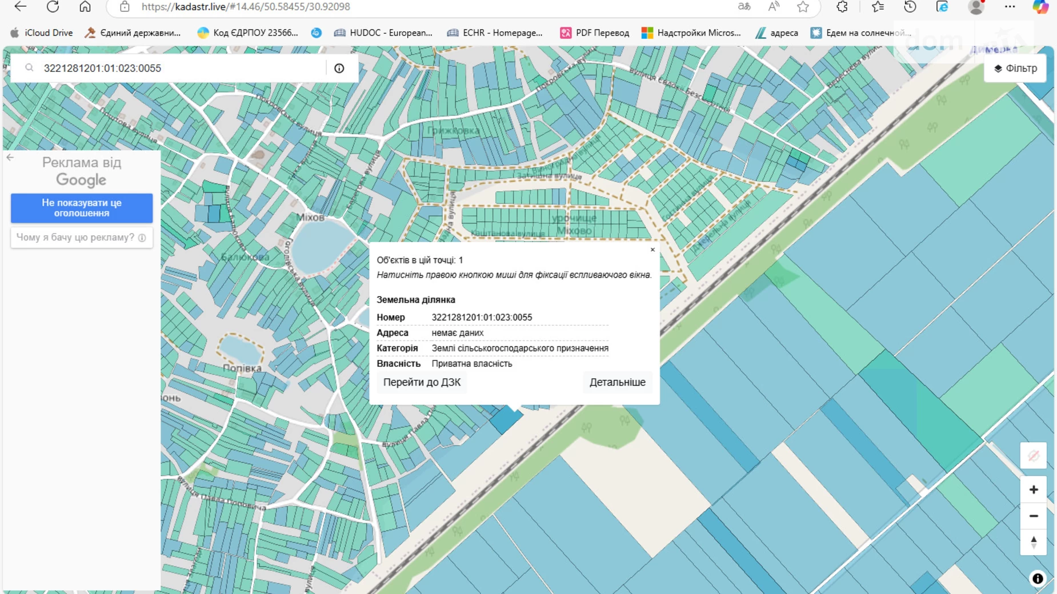Add page to favorites with star icon
1057x594 pixels.
pos(803,7)
